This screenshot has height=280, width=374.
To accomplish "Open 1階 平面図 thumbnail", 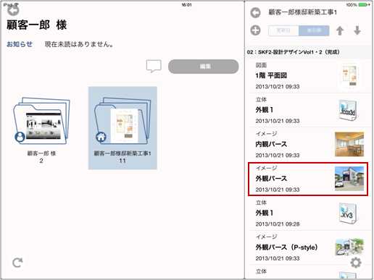I will tap(349, 75).
